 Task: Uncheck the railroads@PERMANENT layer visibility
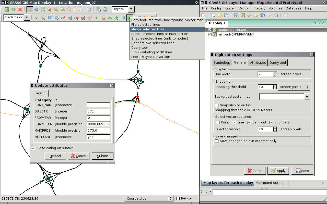(x=210, y=34)
